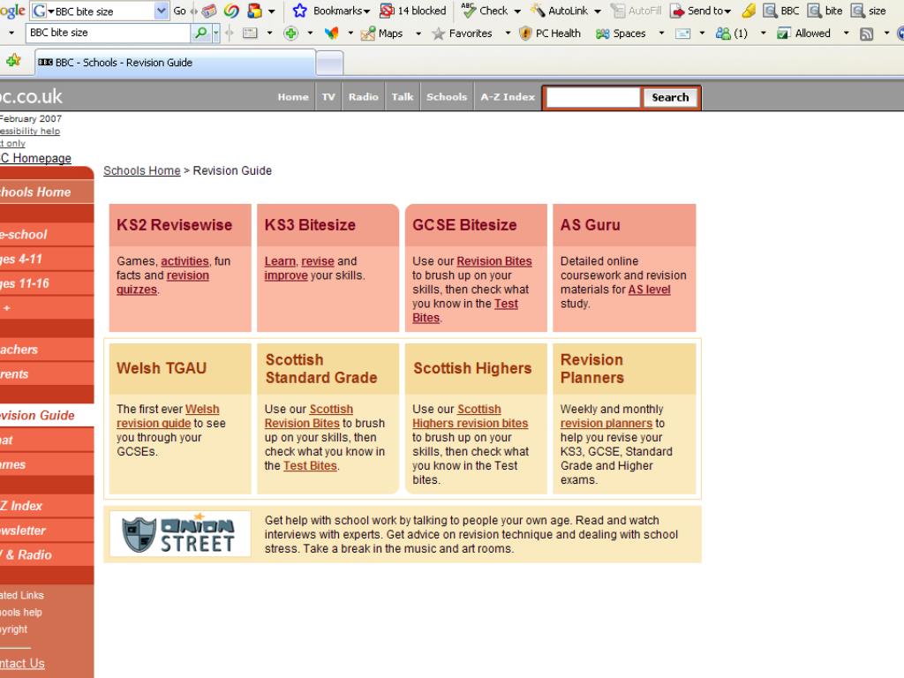Open a new blank browser tab
The width and height of the screenshot is (904, 678).
coord(330,63)
